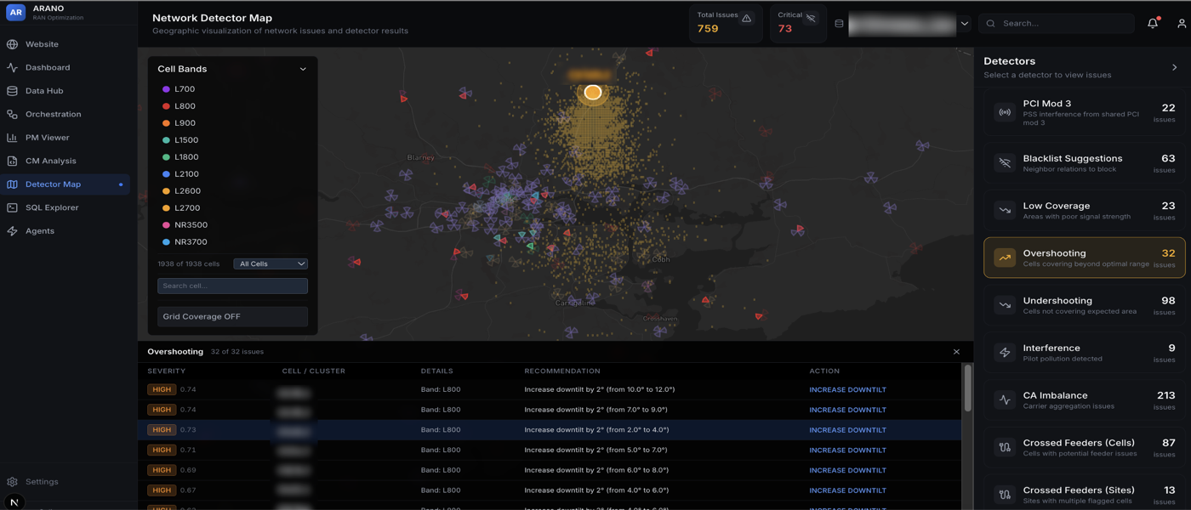Click the Search cell input
This screenshot has width=1191, height=510.
coord(232,286)
